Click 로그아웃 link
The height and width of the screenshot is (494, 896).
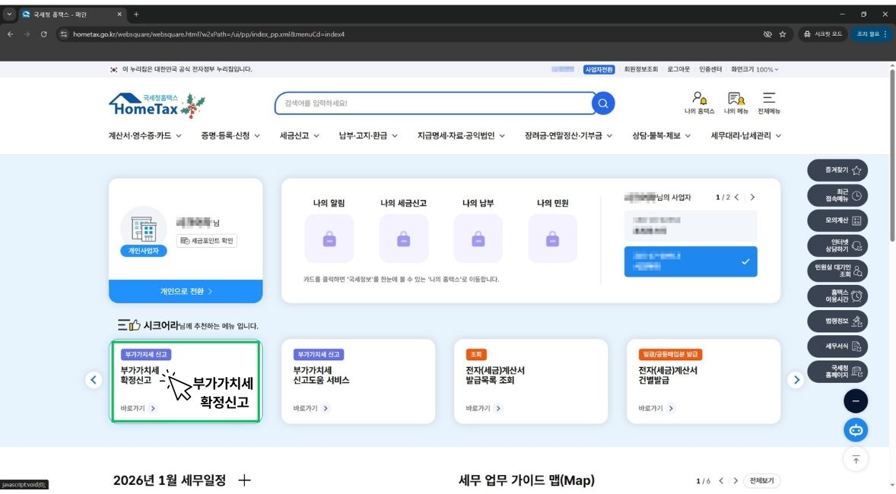(678, 70)
